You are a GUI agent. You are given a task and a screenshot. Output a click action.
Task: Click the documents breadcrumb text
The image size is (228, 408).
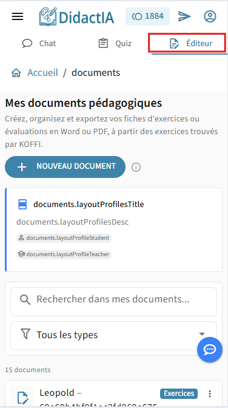(x=96, y=73)
